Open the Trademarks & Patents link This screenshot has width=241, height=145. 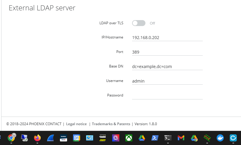[x=111, y=124]
